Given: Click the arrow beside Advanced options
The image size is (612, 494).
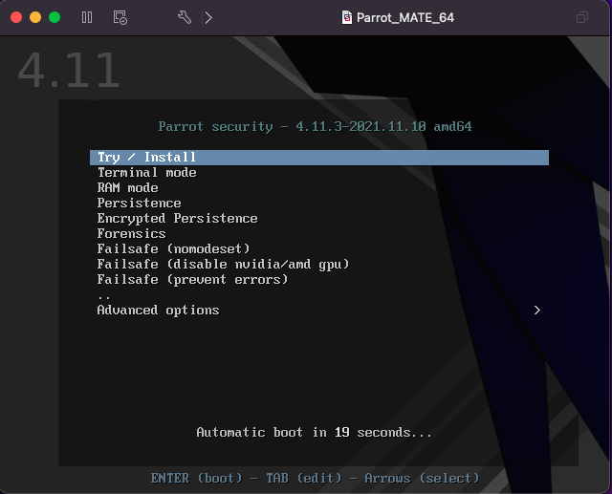Looking at the screenshot, I should (x=537, y=310).
